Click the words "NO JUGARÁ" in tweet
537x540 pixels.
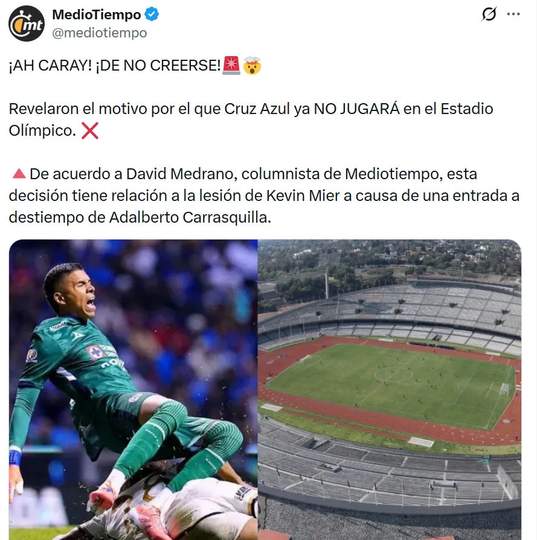356,109
